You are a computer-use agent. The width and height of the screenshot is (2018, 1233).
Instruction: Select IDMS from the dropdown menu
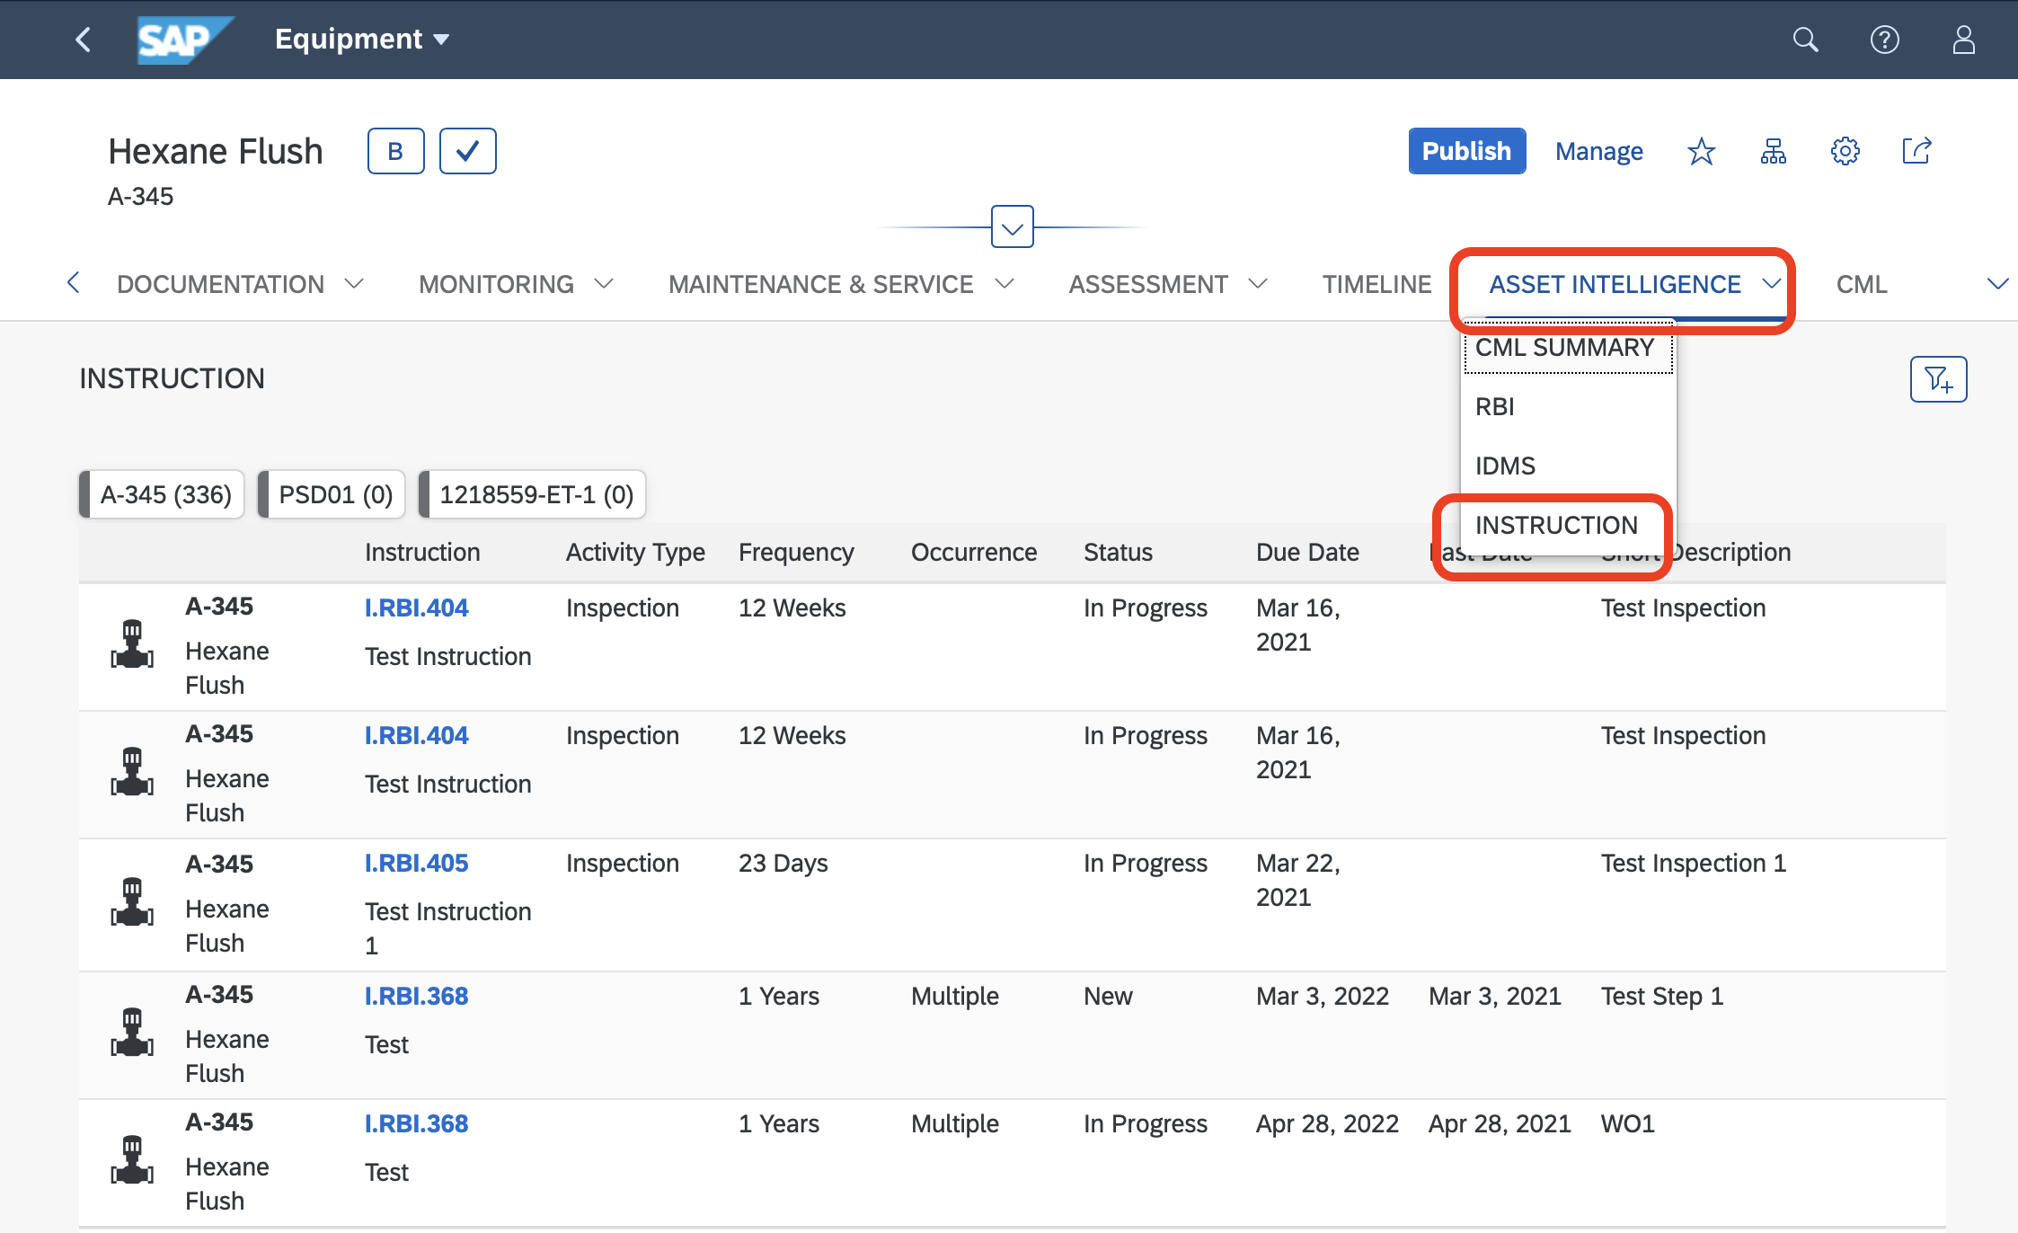tap(1568, 466)
